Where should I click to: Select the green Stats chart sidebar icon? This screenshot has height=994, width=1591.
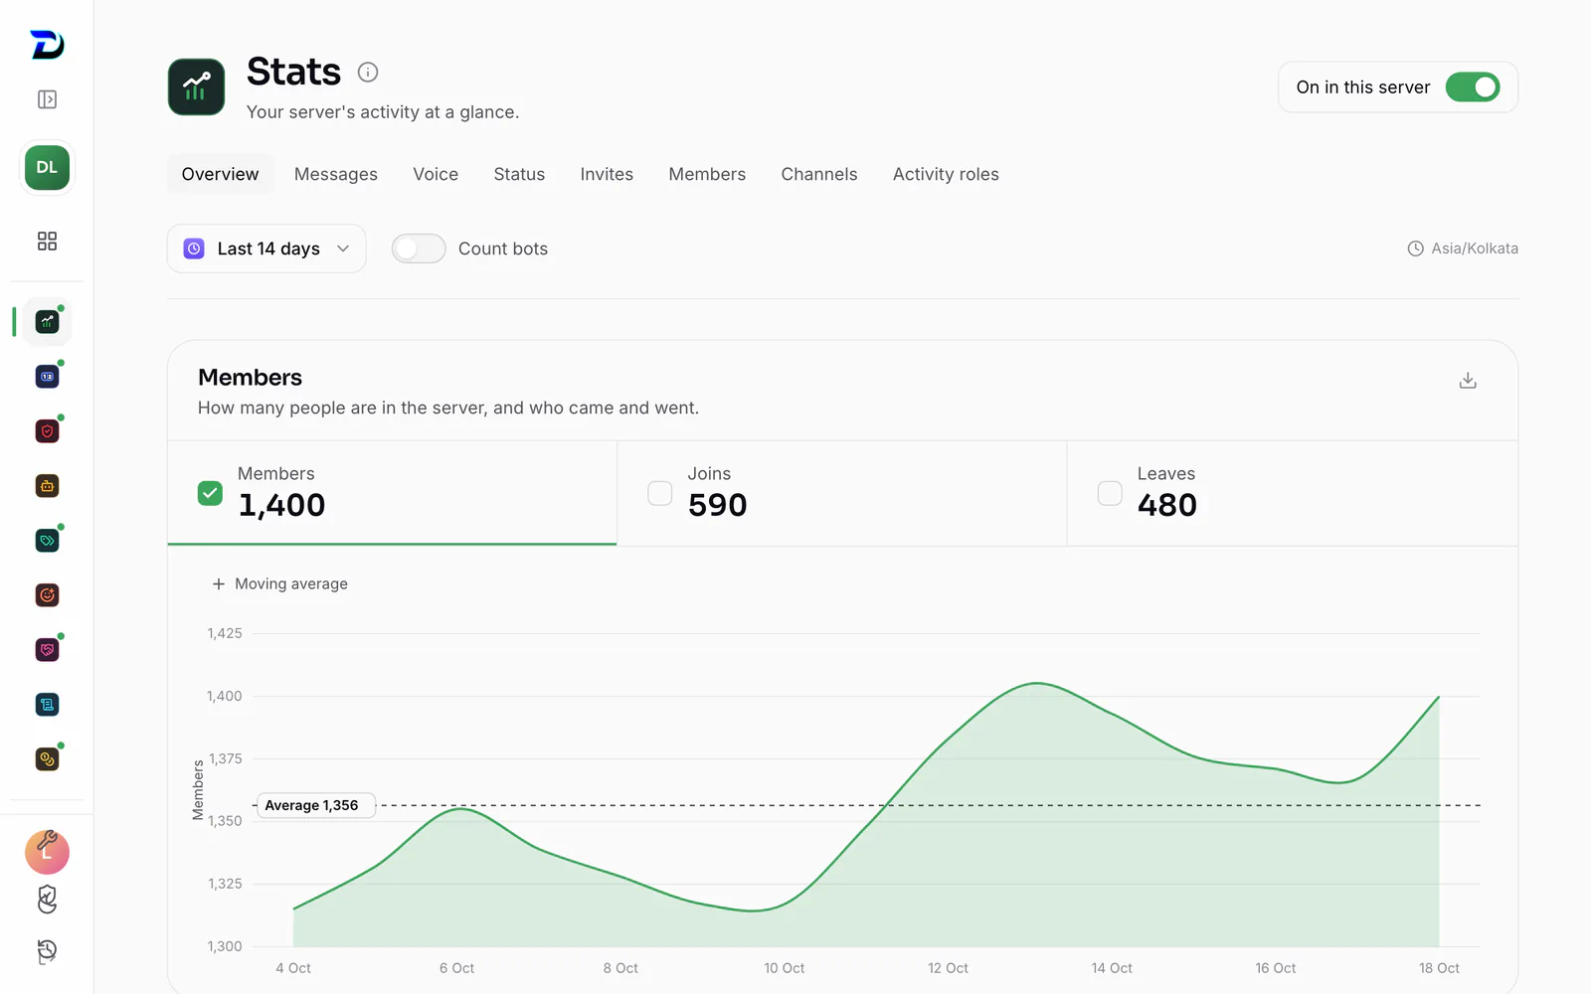click(47, 322)
